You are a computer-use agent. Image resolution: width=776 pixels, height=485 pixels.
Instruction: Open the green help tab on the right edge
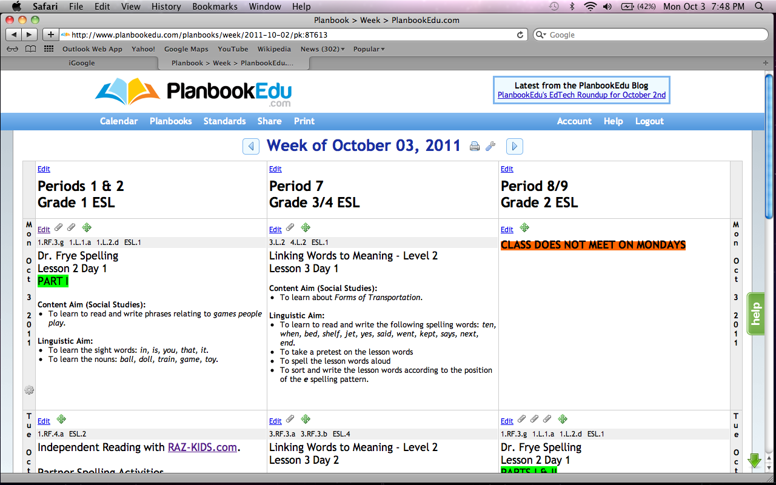755,313
